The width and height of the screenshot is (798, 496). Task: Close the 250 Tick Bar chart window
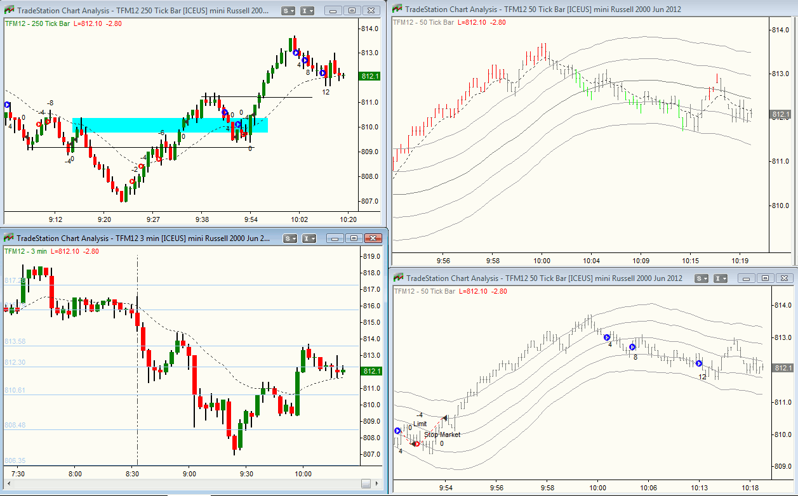point(371,11)
